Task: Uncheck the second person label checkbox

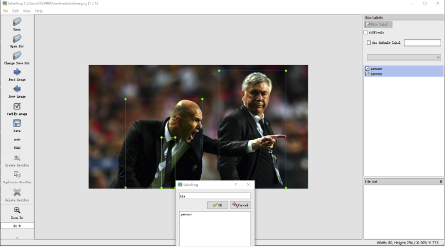Action: point(367,74)
